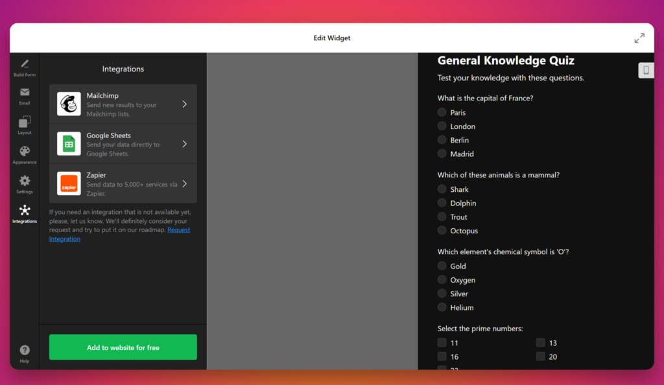Click the fullscreen expand icon

pos(639,38)
